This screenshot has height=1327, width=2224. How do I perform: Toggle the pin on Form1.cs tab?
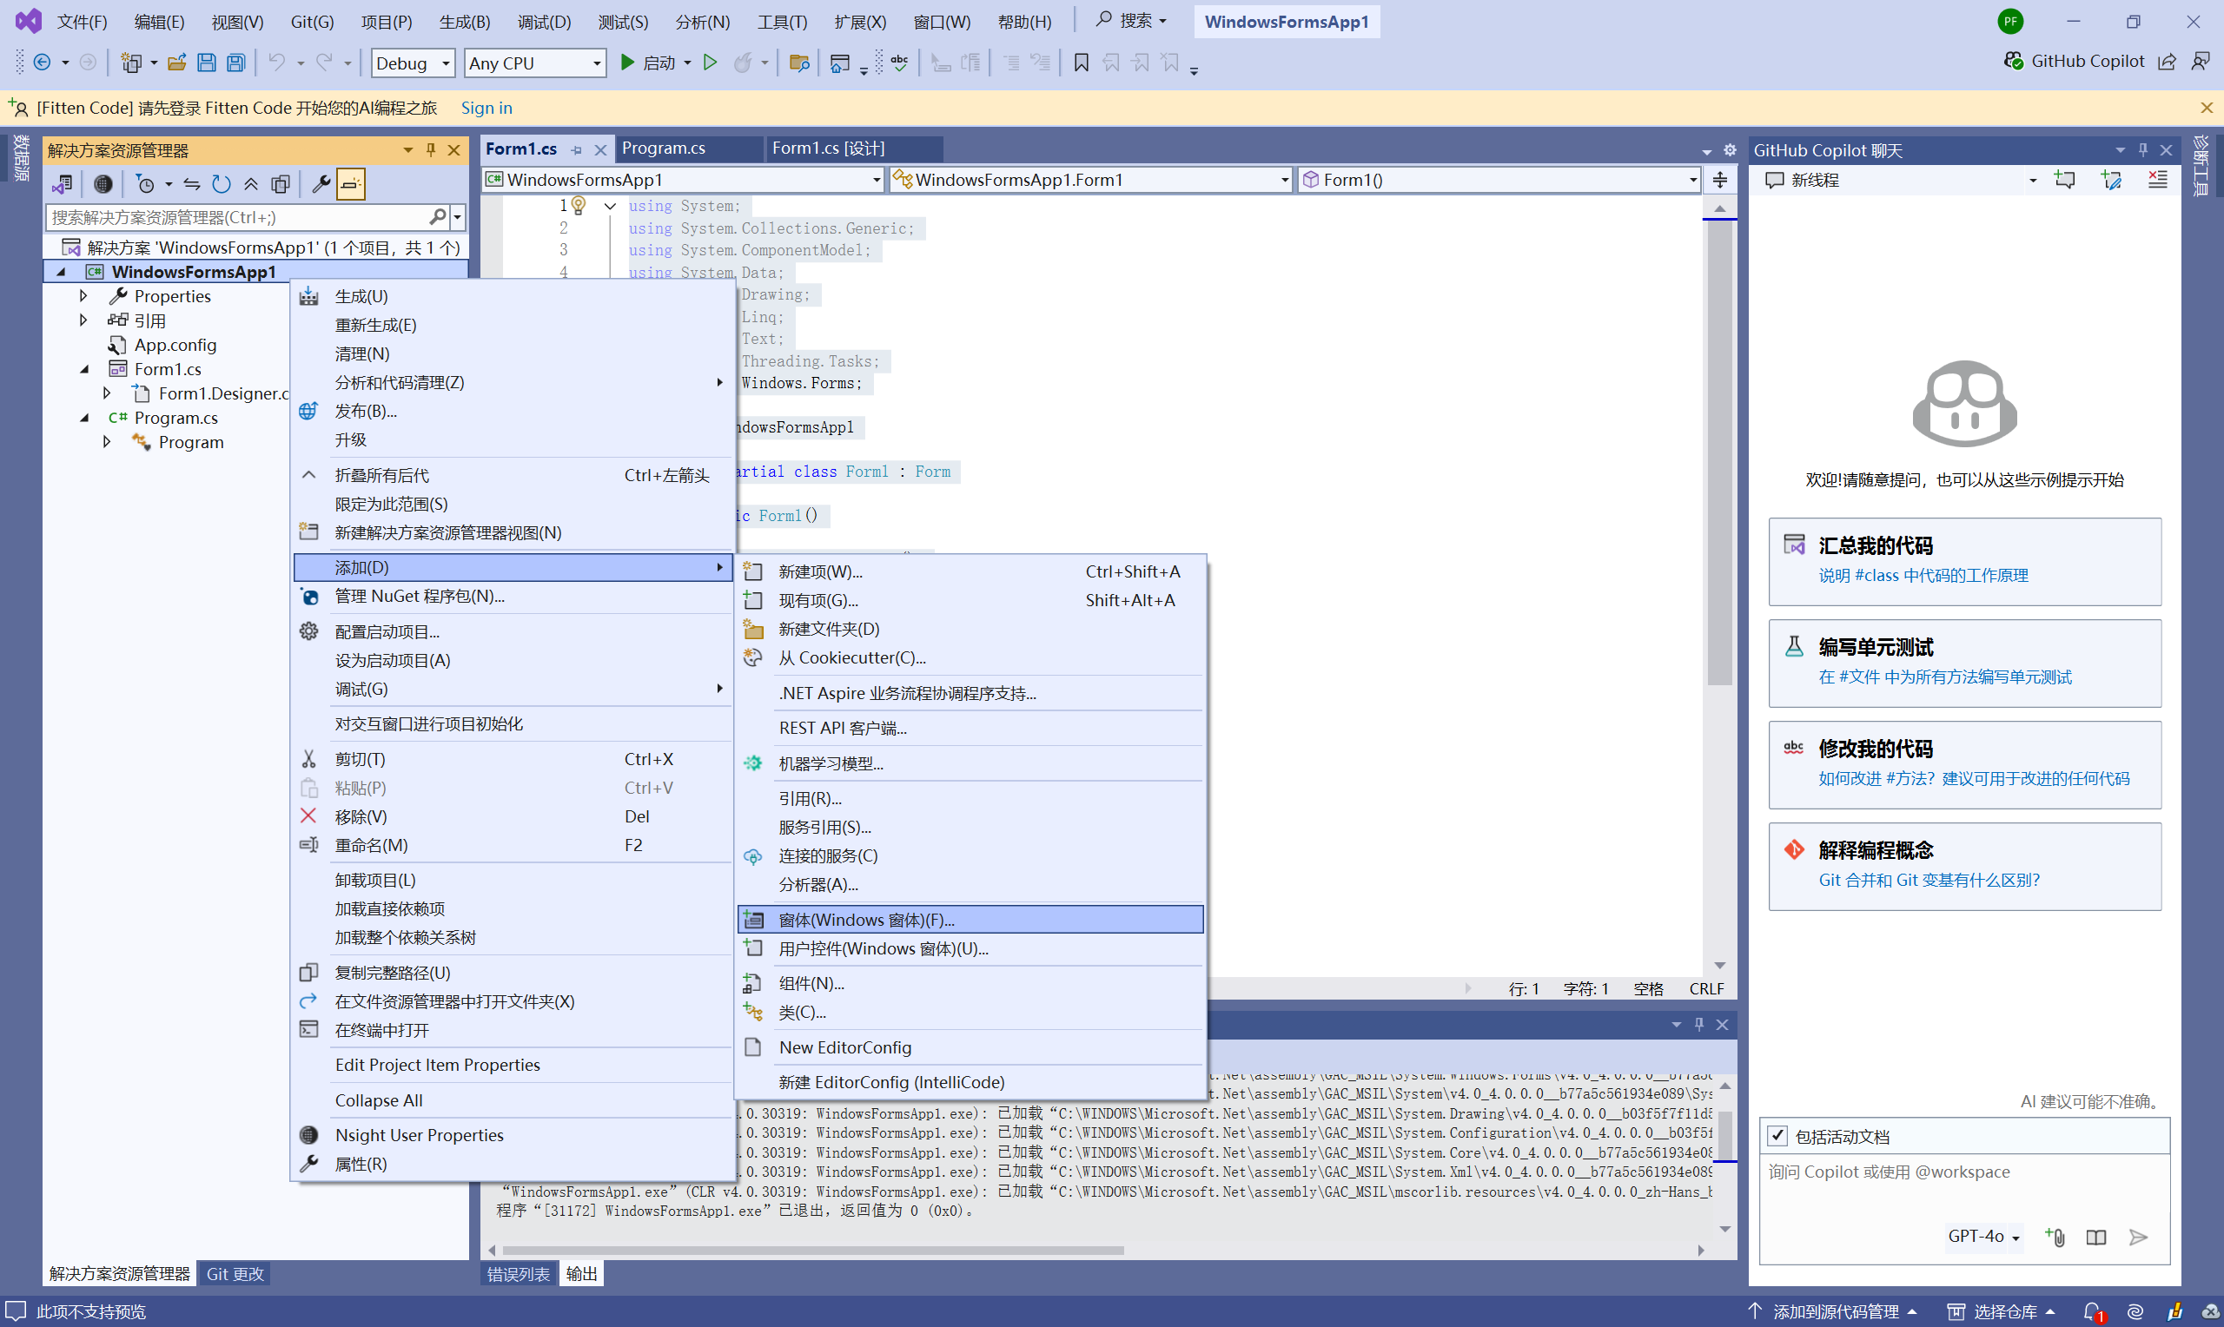(577, 149)
